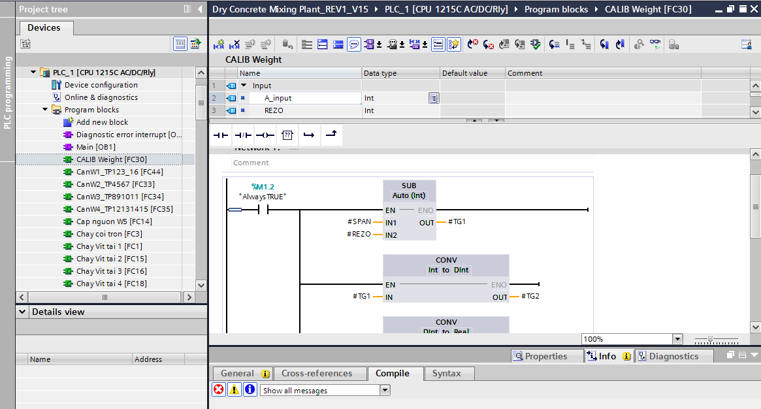Screen dimensions: 761x409
Task: Toggle information messages filter in Compile tab
Action: point(250,389)
